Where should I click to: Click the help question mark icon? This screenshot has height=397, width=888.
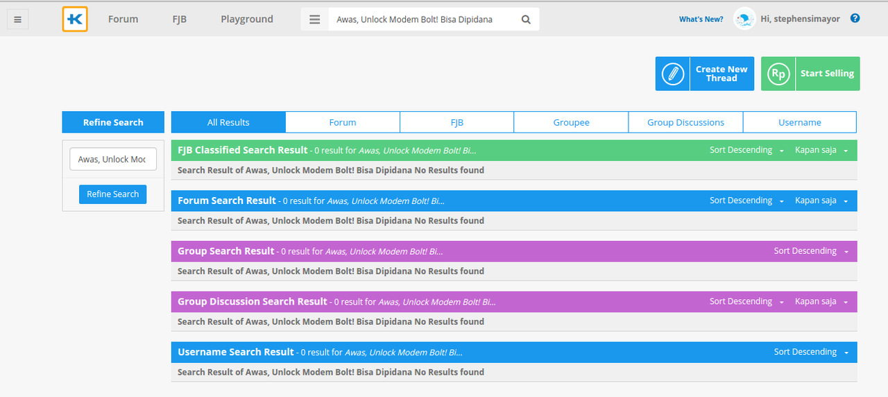(855, 19)
